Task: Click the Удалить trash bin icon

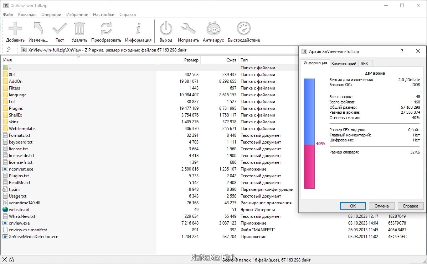Action: pos(79,28)
